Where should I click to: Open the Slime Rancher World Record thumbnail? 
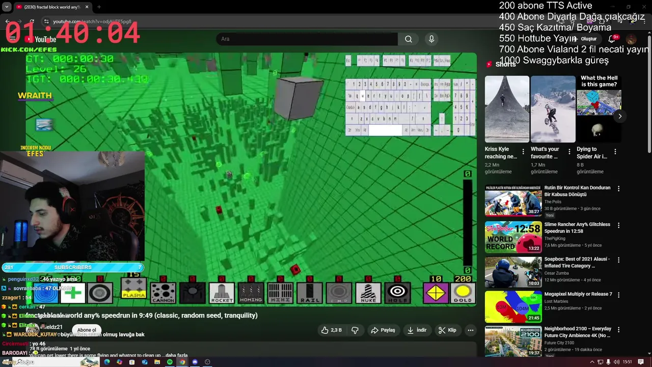pyautogui.click(x=513, y=237)
